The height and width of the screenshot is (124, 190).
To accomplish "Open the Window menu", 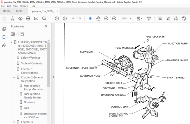I will pyautogui.click(x=24, y=6).
